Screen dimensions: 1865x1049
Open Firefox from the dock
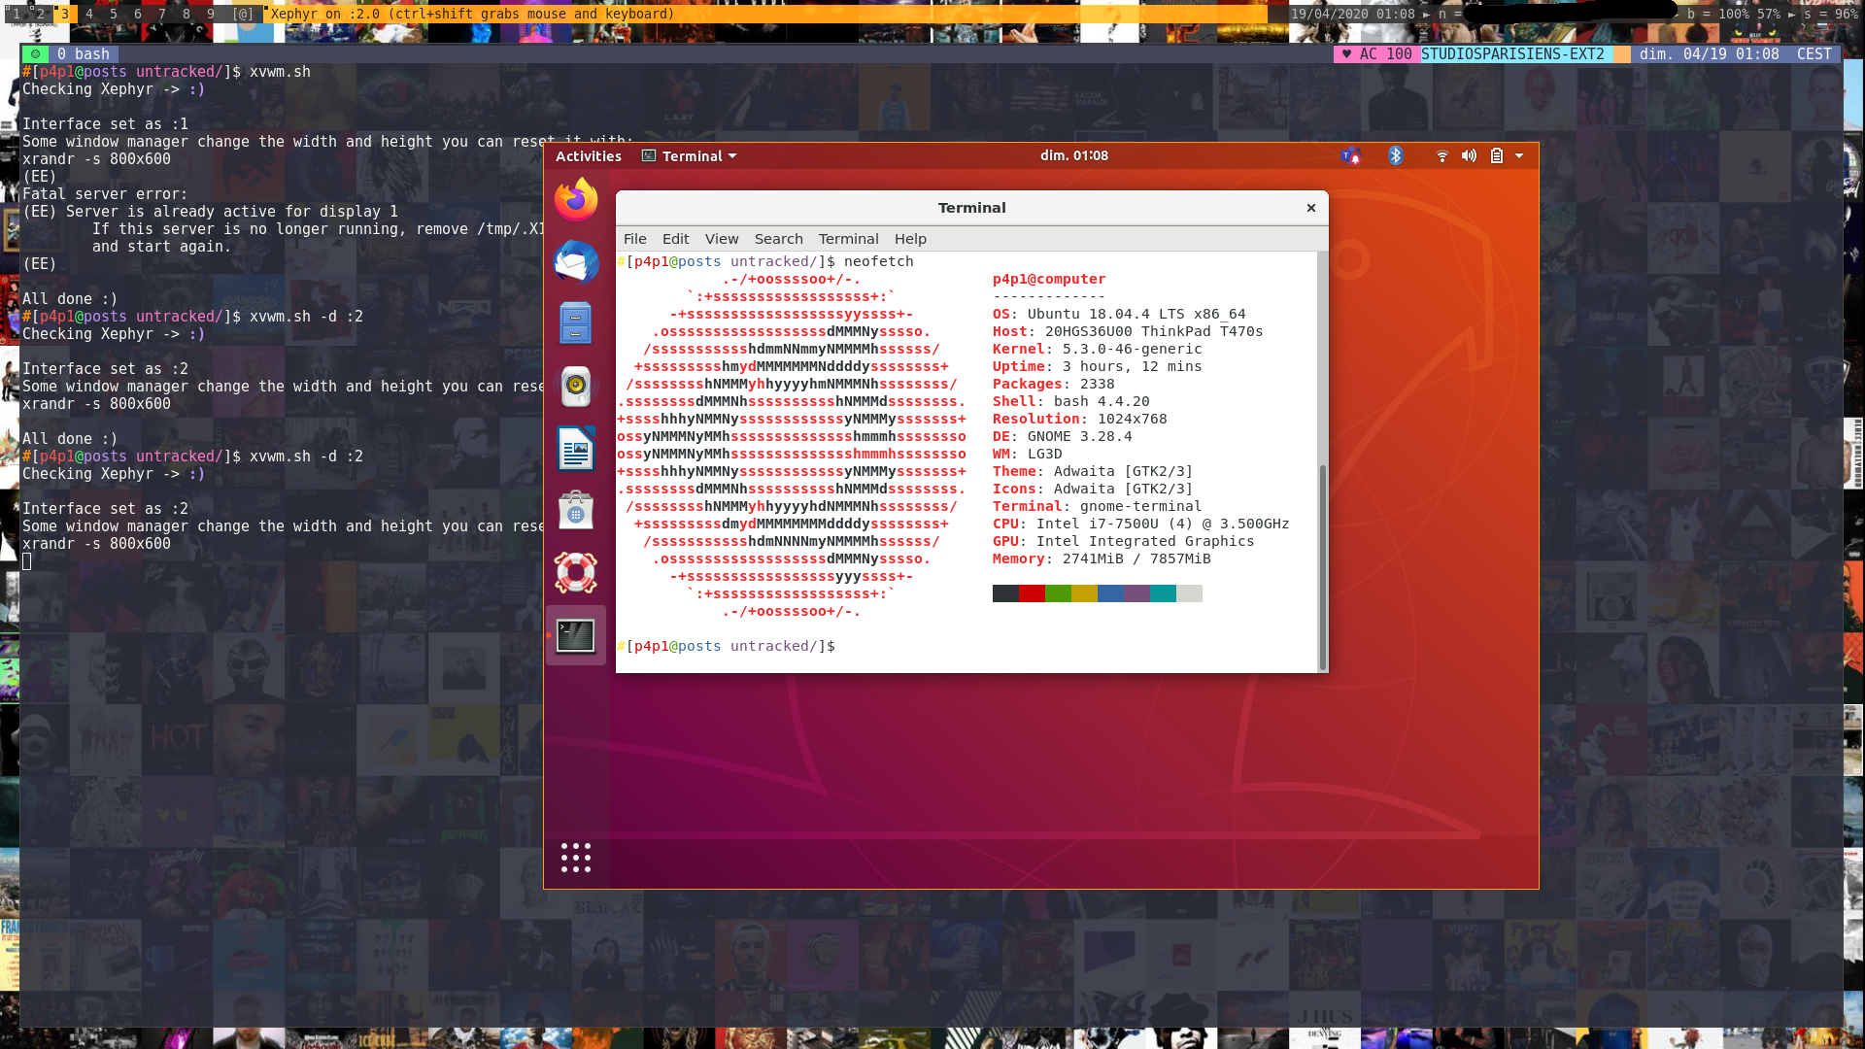pos(576,200)
